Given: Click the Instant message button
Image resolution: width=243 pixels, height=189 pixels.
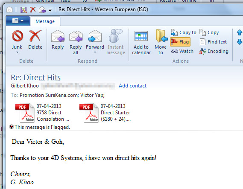Looking at the screenshot, I should tap(116, 42).
